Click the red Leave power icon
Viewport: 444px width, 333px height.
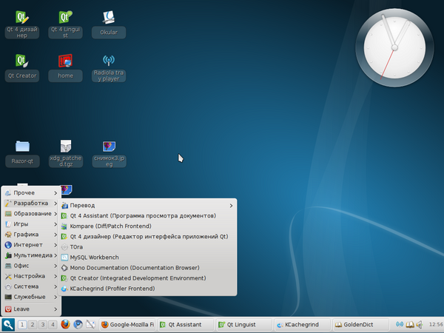click(8, 309)
